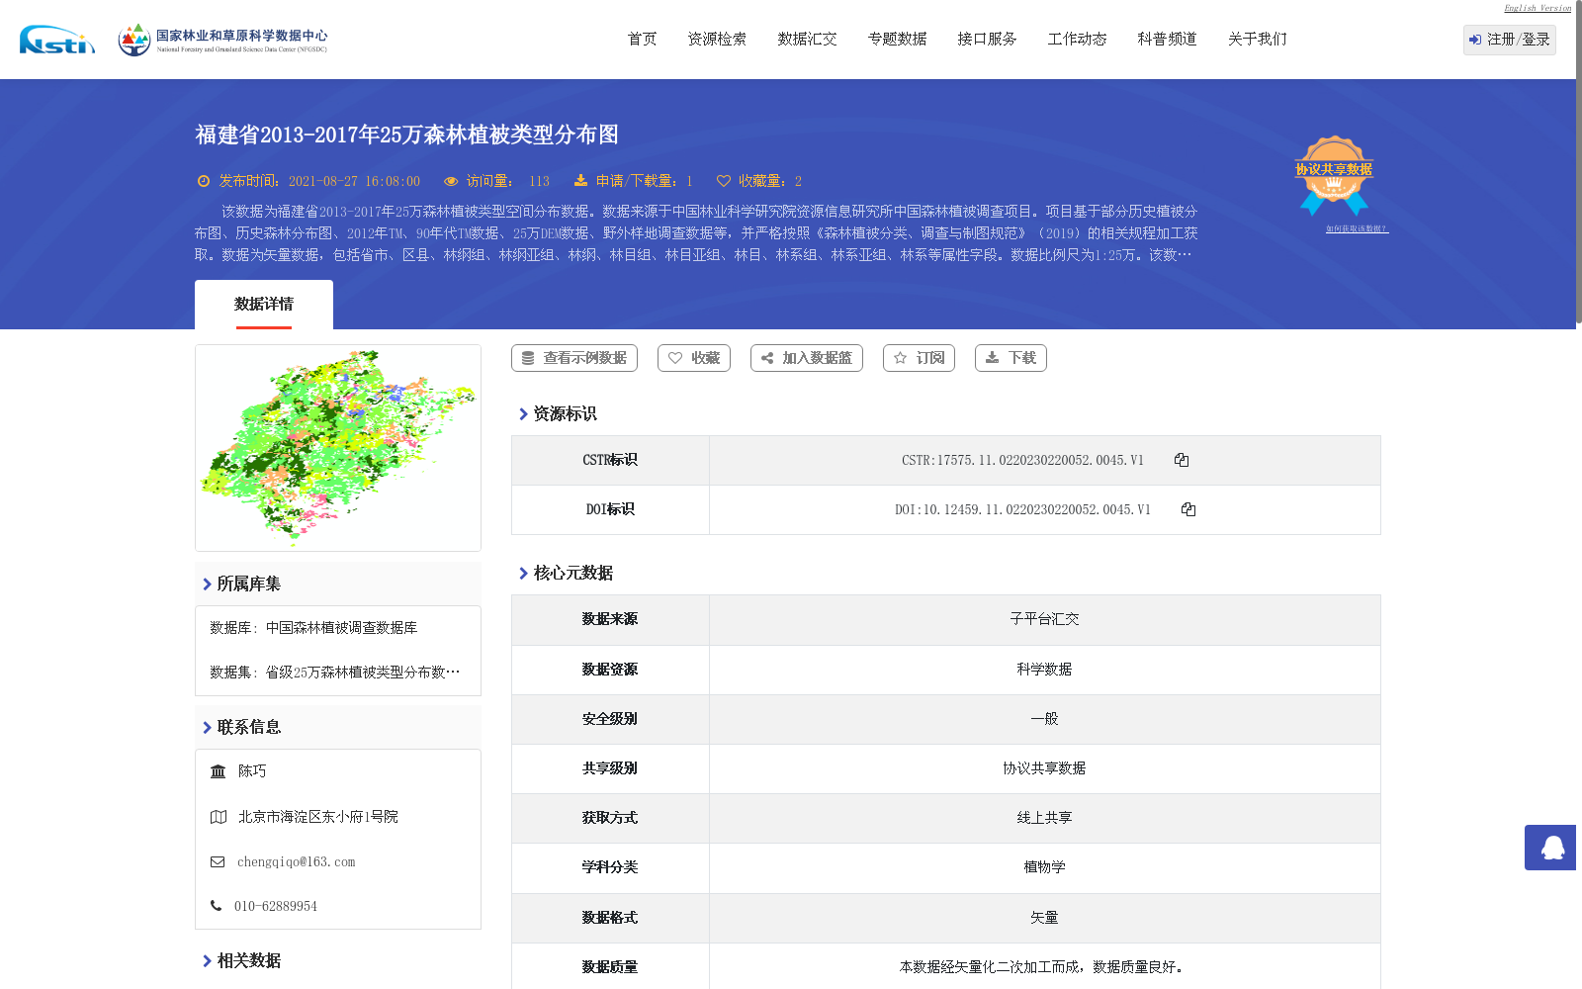Click the truncated dataset description paragraph
Viewport: 1582px width, 989px height.
pyautogui.click(x=696, y=233)
